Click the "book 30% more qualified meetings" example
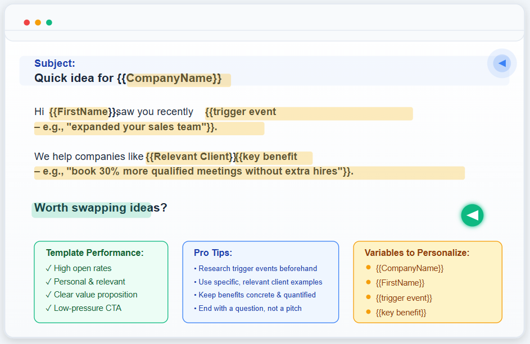The image size is (530, 344). point(155,171)
